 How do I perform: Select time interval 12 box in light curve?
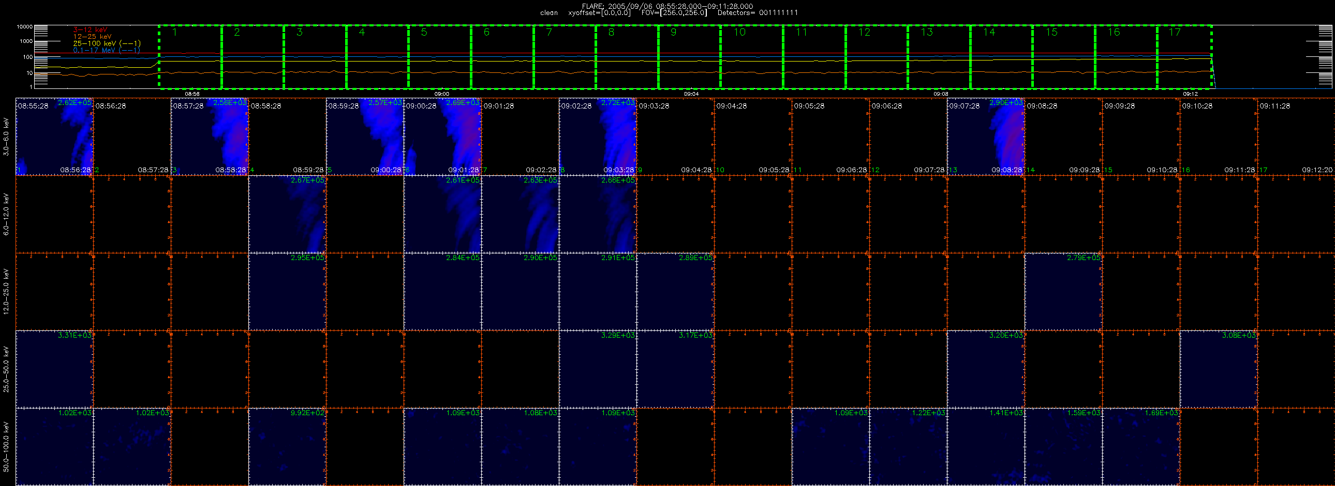pyautogui.click(x=877, y=57)
